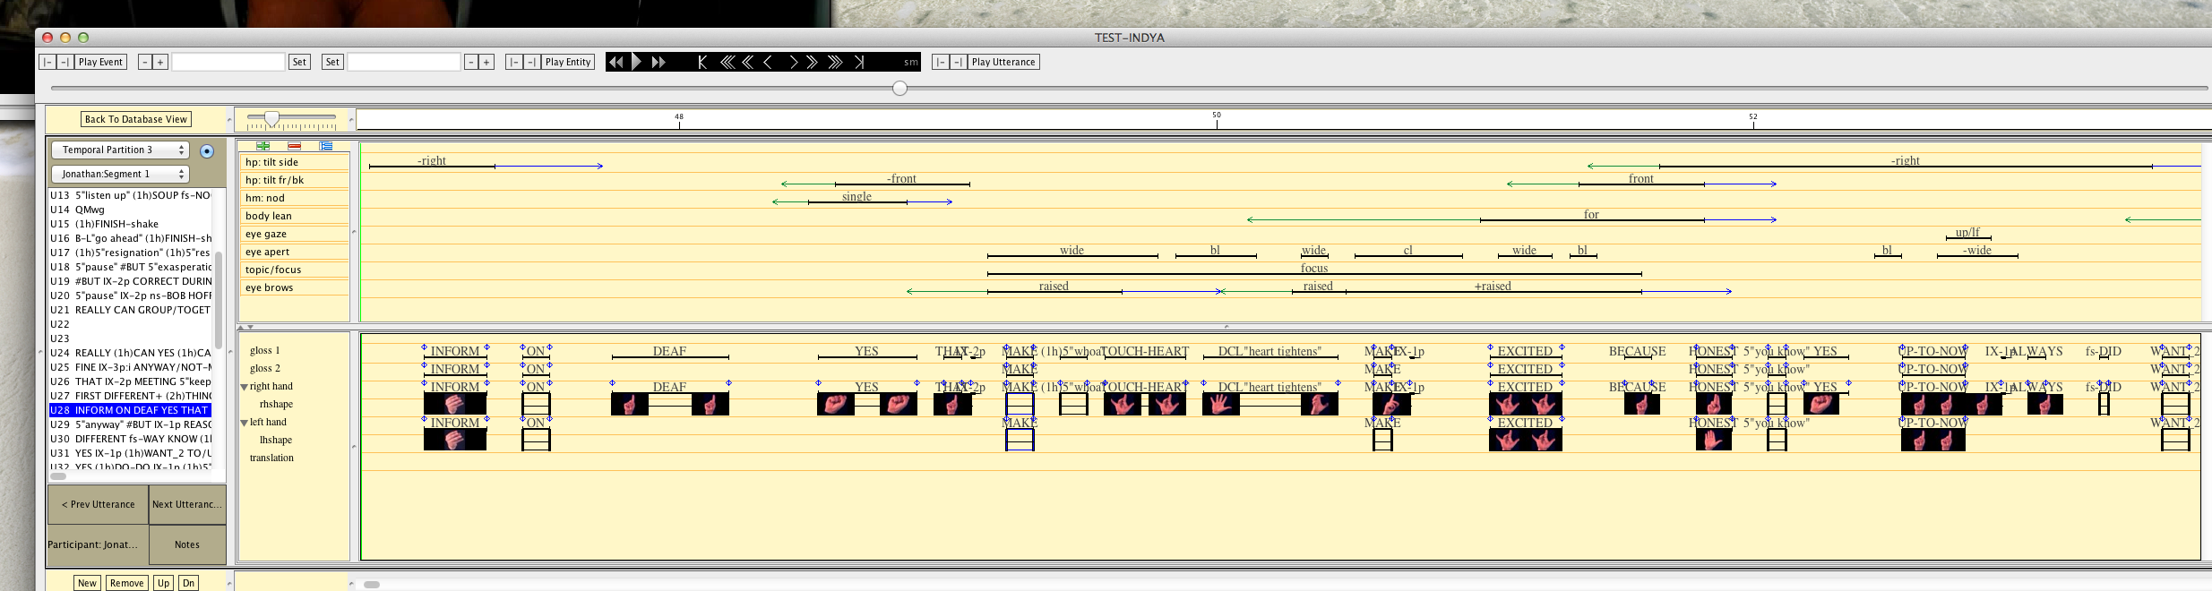Select utterance U28 INFORM ON DEAF YES THAT
Image resolution: width=2212 pixels, height=591 pixels.
(130, 410)
